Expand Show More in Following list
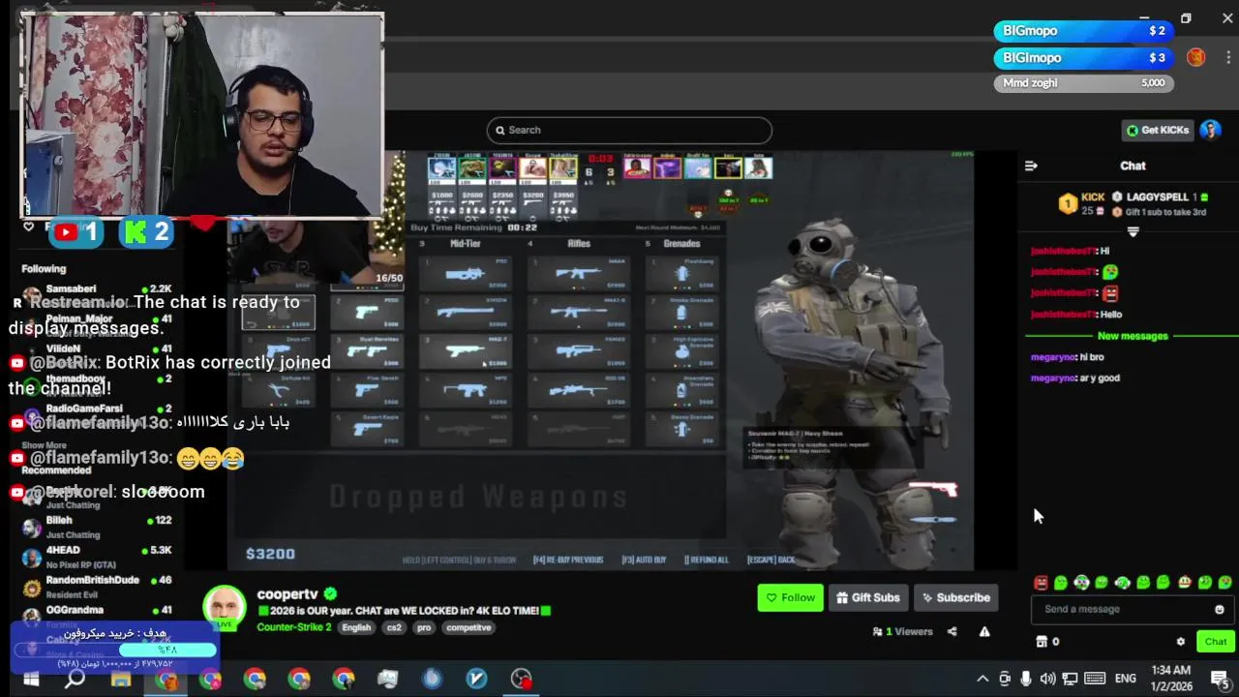Image resolution: width=1239 pixels, height=697 pixels. pos(45,445)
